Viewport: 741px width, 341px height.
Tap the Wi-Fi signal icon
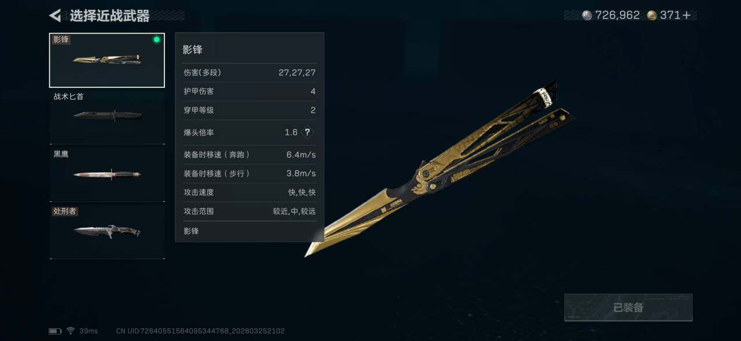[x=71, y=331]
